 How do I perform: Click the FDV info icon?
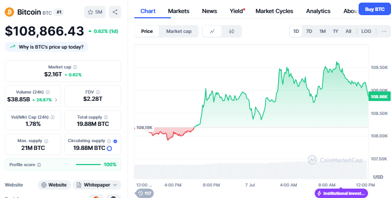98,92
